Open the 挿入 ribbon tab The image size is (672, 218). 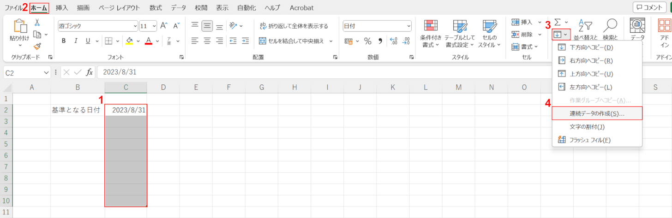coord(62,8)
